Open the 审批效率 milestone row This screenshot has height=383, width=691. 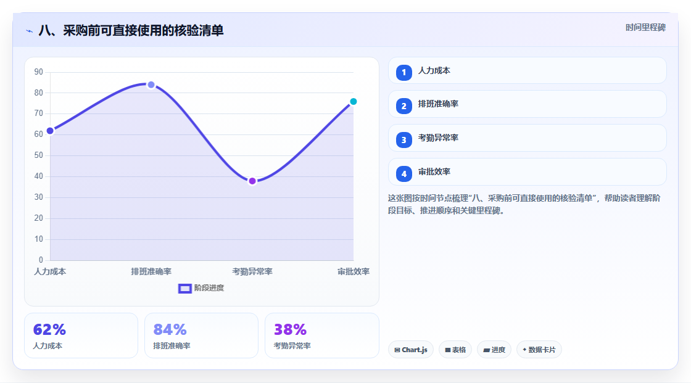tap(527, 172)
